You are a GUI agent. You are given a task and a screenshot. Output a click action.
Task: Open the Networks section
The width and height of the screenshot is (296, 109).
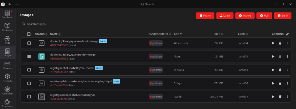(x=8, y=78)
